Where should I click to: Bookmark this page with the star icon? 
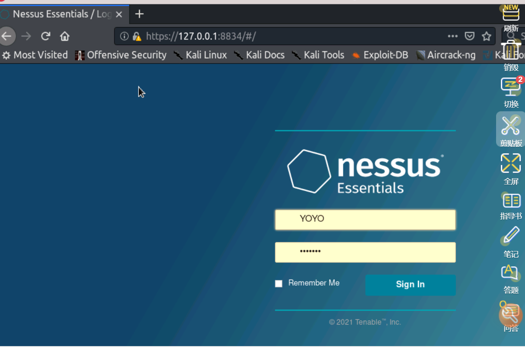pos(486,36)
